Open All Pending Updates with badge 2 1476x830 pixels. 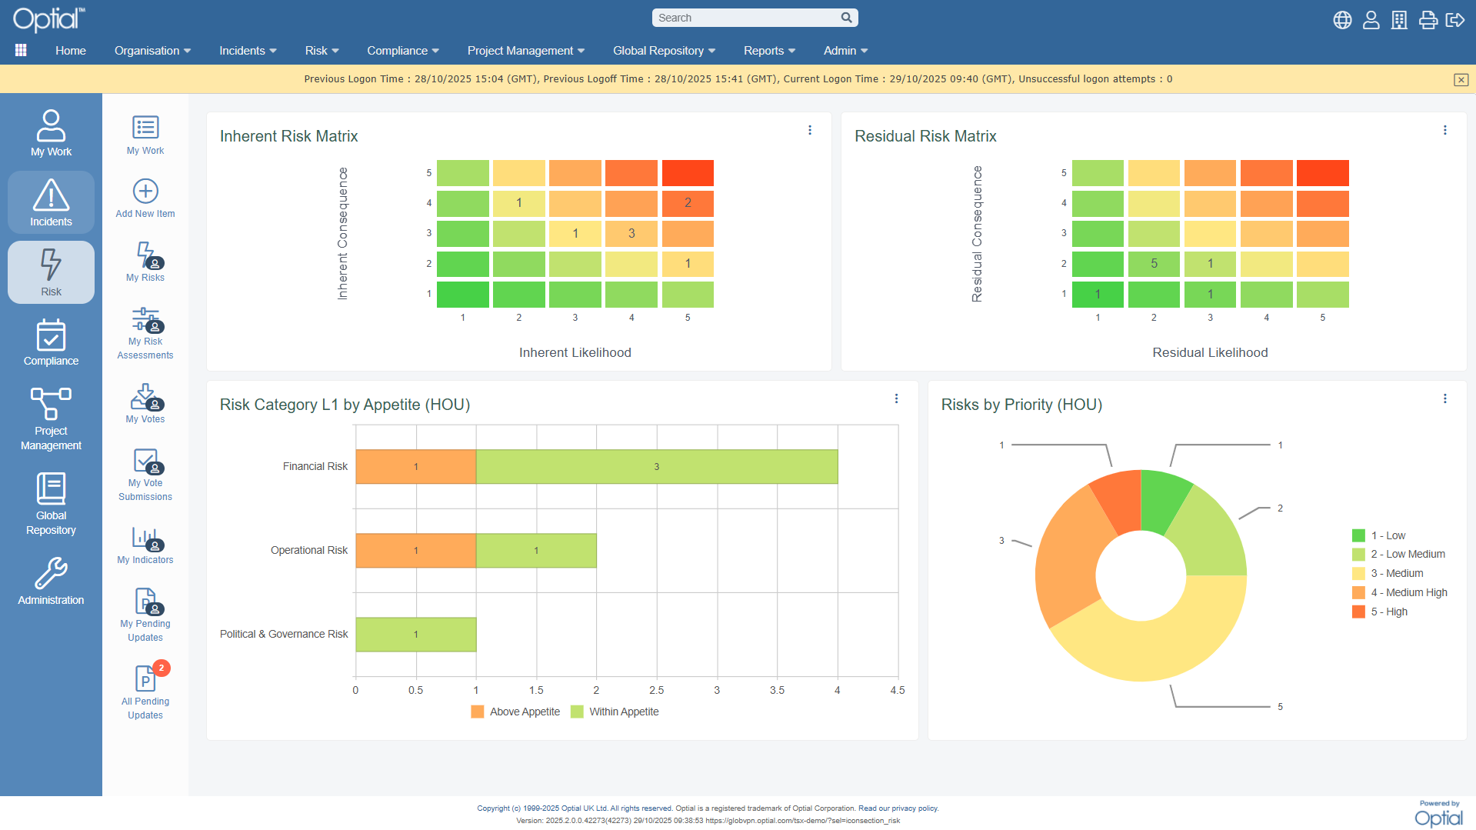pos(145,682)
